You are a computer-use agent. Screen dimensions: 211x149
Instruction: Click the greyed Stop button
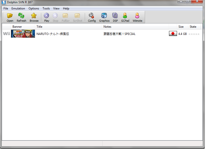(55, 17)
